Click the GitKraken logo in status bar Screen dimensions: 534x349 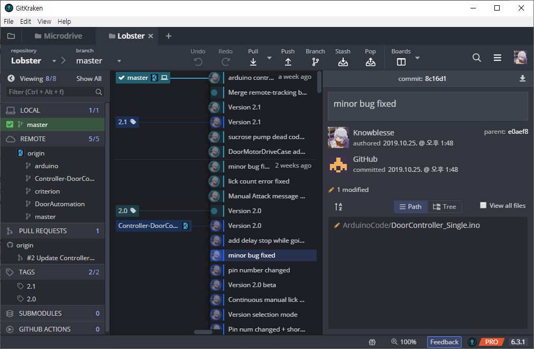tap(472, 342)
